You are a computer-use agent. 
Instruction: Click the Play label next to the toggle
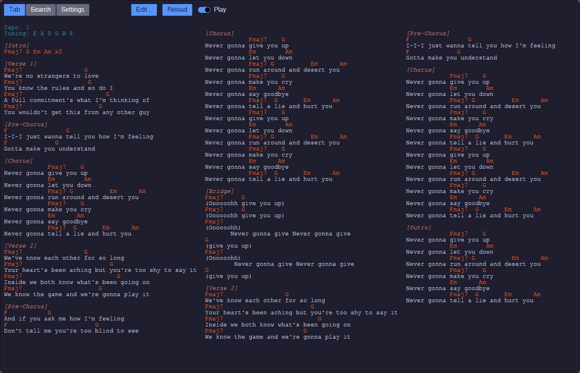tap(220, 10)
